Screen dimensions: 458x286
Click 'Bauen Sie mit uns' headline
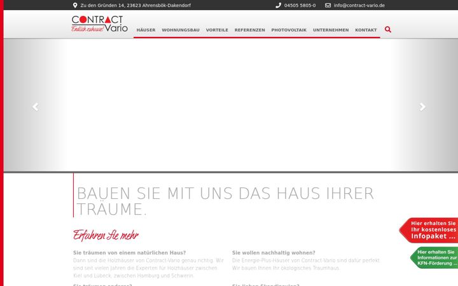[x=225, y=201]
